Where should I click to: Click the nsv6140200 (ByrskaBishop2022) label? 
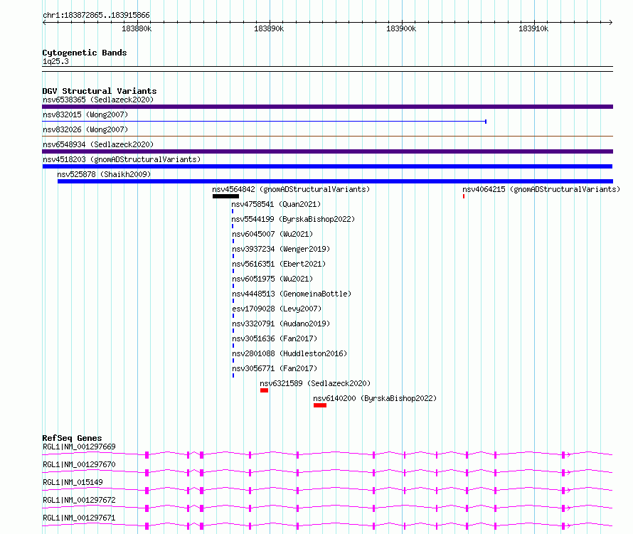coord(375,398)
